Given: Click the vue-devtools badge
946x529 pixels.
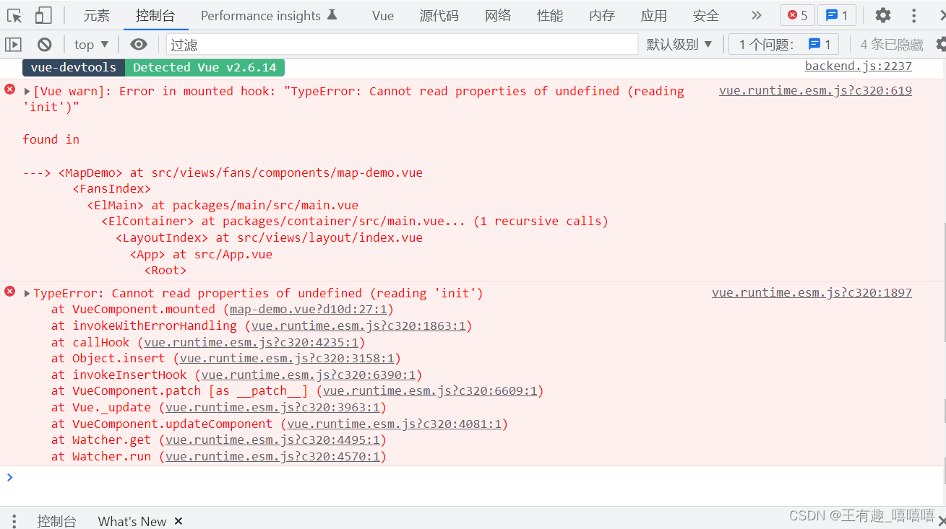Looking at the screenshot, I should pos(74,67).
